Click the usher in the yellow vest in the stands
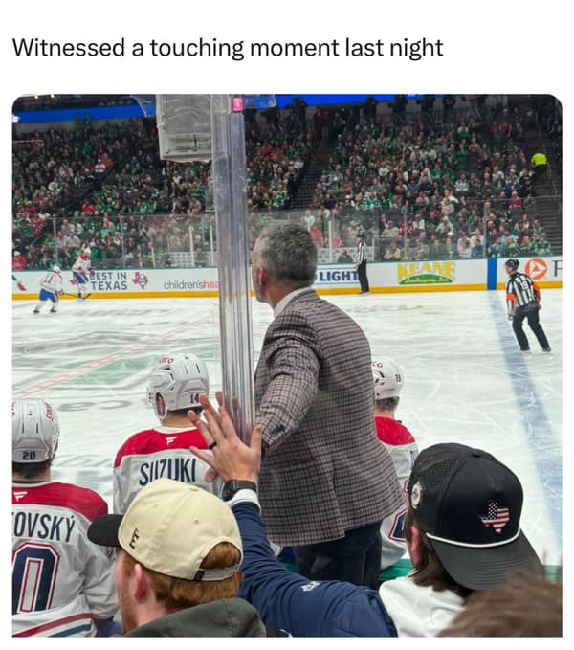The height and width of the screenshot is (650, 574). point(539,162)
